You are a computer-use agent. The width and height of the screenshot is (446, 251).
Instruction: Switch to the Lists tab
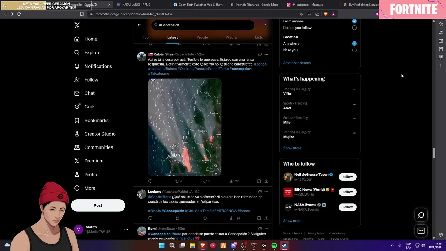(x=259, y=37)
